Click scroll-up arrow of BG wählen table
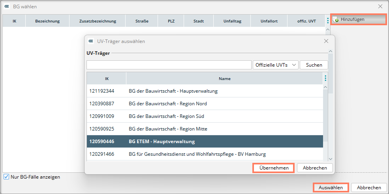The width and height of the screenshot is (389, 194). (327, 30)
